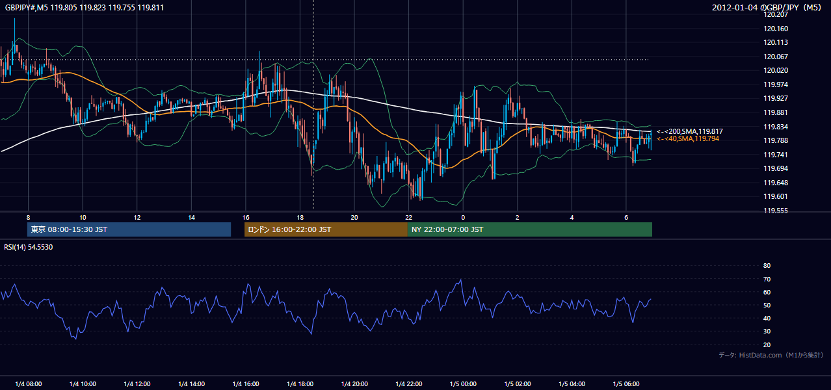This screenshot has height=390, width=831.
Task: Click the 119.927 price axis label
Action: coord(775,99)
